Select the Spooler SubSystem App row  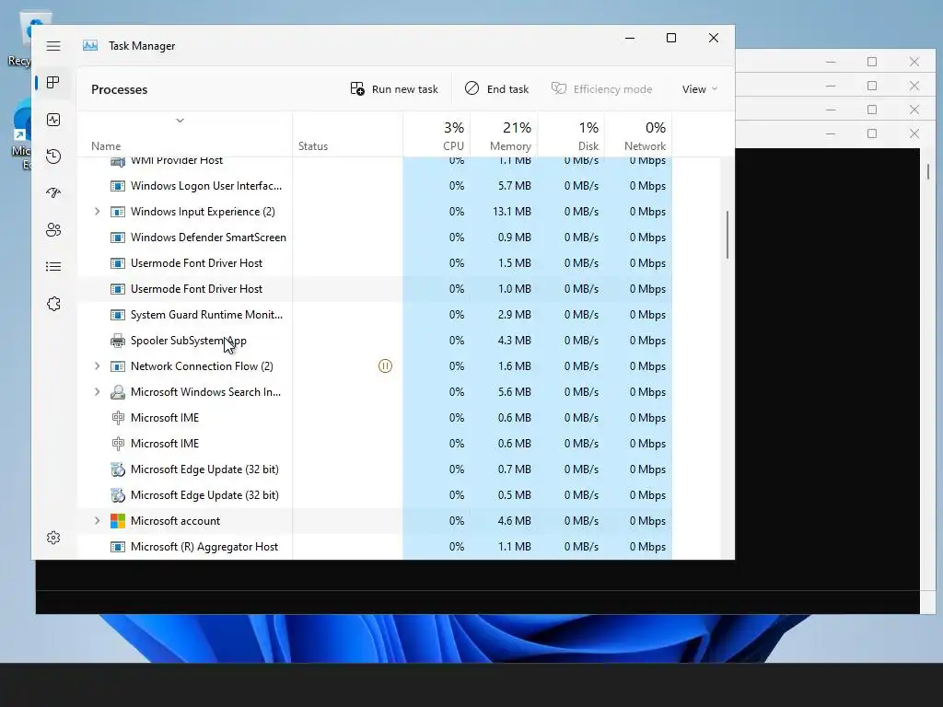[375, 341]
